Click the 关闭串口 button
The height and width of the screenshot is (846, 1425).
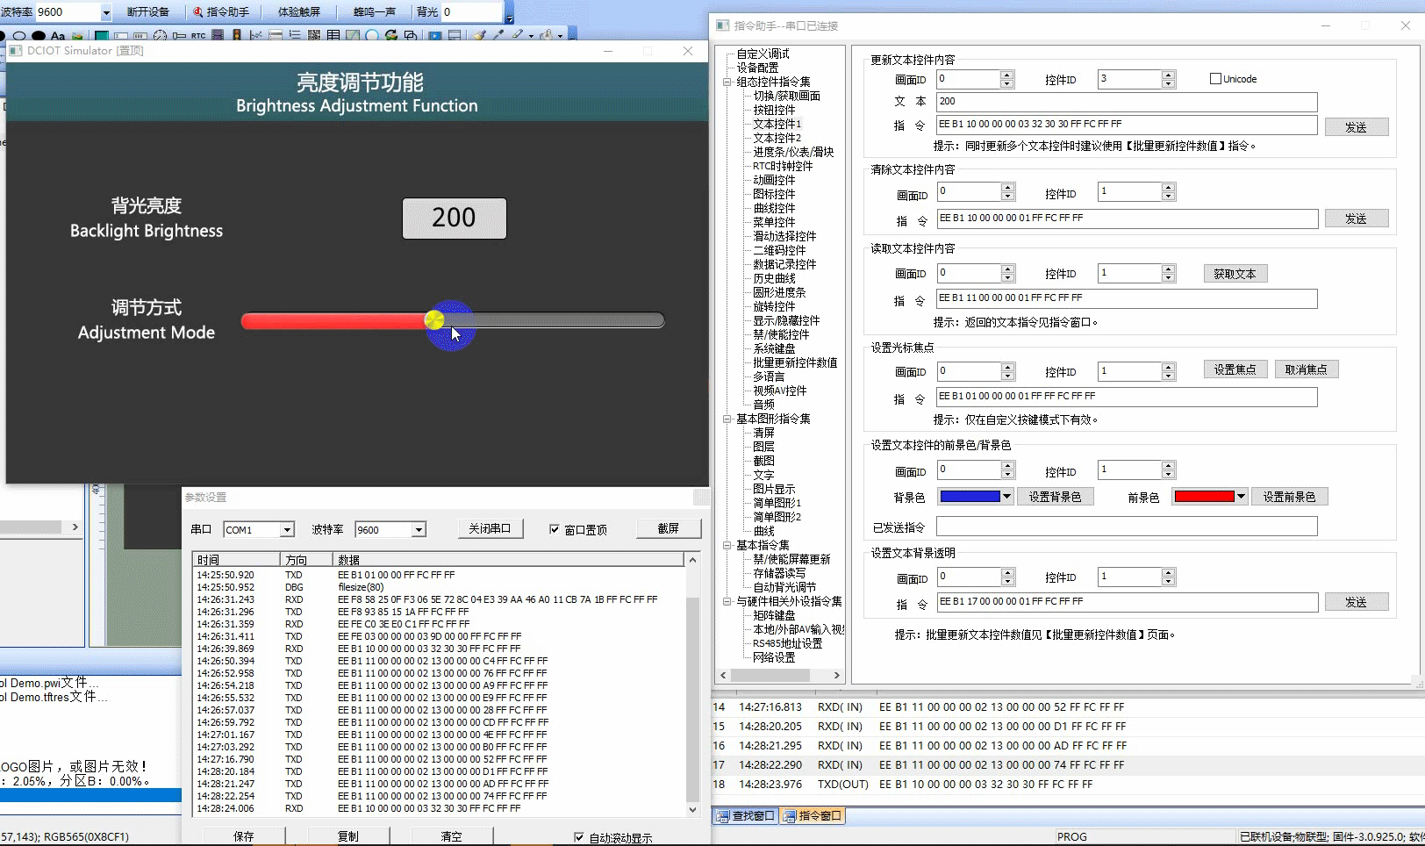tap(490, 528)
